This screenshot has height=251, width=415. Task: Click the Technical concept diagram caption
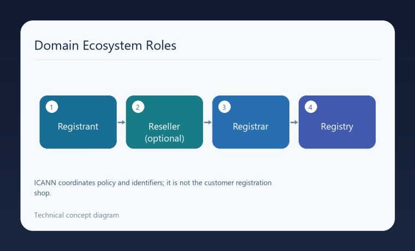(x=76, y=216)
